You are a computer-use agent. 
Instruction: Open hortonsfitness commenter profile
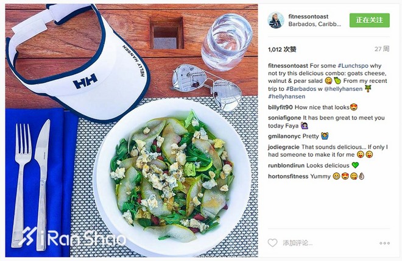tap(288, 176)
